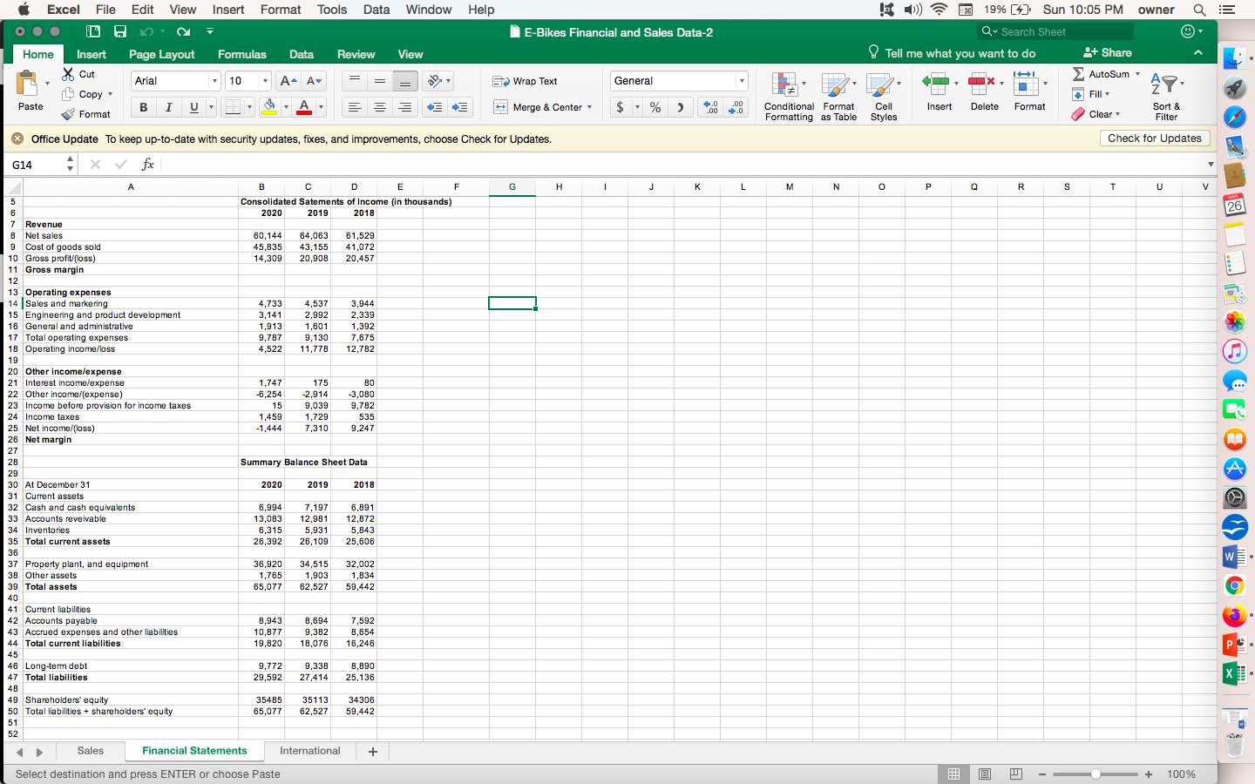Click the insert function fx icon
Viewport: 1255px width, 784px height.
[x=148, y=164]
